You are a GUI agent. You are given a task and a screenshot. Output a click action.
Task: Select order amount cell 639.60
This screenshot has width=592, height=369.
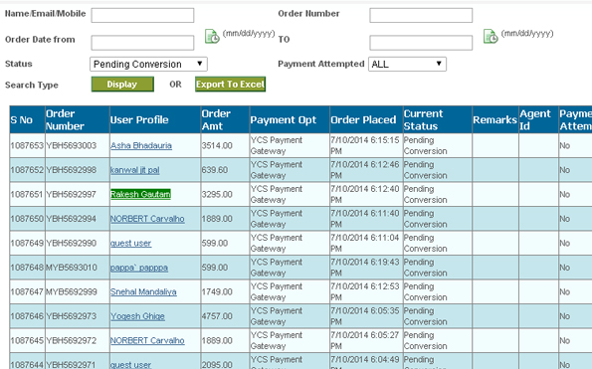point(225,170)
